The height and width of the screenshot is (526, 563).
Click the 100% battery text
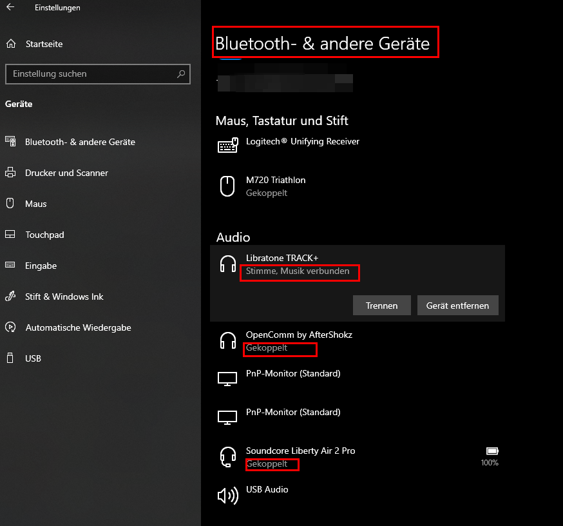pos(490,463)
